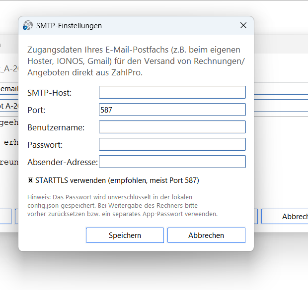The height and width of the screenshot is (290, 308).
Task: Save settings with Speichern button
Action: click(x=125, y=235)
